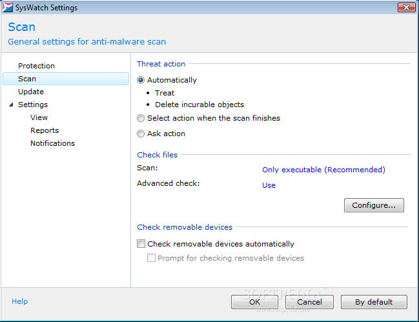Open the Configure... dialog
The height and width of the screenshot is (322, 419).
pos(374,205)
